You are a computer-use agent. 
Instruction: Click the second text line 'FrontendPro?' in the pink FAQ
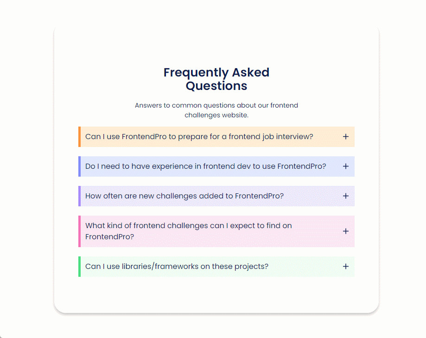click(x=109, y=237)
